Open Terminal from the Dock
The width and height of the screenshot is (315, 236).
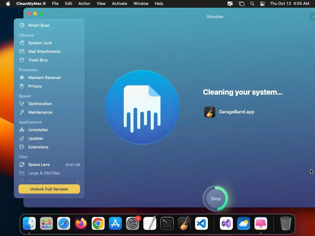pyautogui.click(x=167, y=223)
